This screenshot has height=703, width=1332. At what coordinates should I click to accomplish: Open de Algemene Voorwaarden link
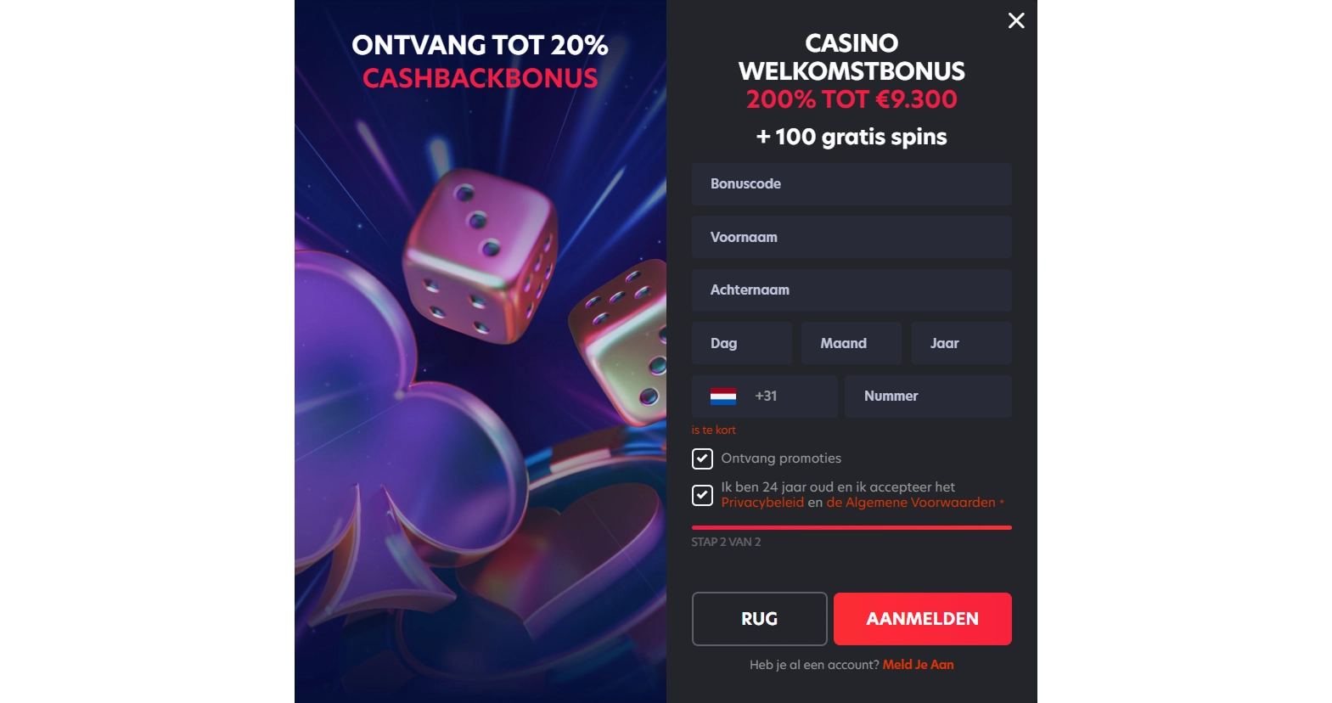(x=911, y=503)
